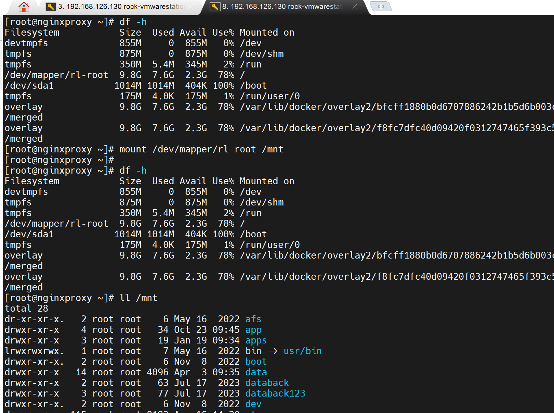Click the key icon on session tab 8

pos(215,7)
